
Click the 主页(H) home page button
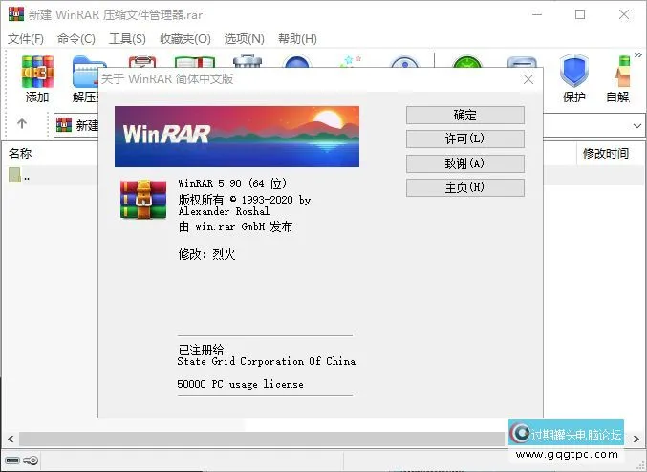(465, 187)
